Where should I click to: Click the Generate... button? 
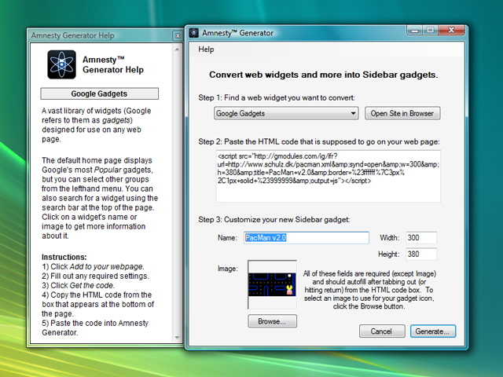(433, 331)
